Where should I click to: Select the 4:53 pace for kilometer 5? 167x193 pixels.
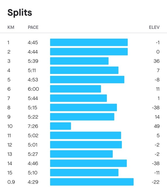pos(33,79)
